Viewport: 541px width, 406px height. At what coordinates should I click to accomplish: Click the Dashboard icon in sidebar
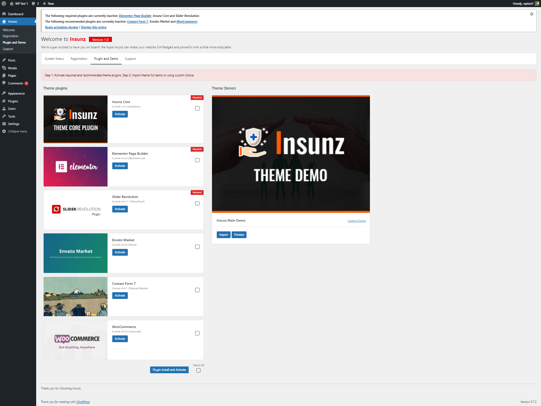[4, 14]
